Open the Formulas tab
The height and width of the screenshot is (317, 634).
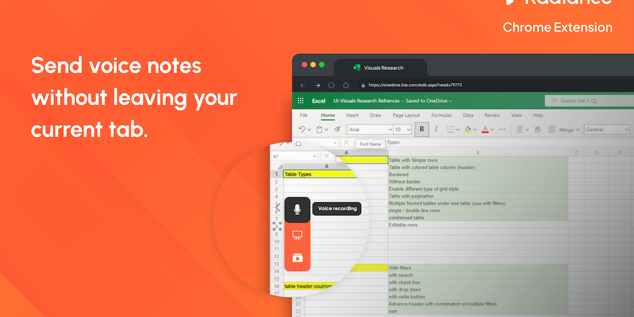(441, 115)
